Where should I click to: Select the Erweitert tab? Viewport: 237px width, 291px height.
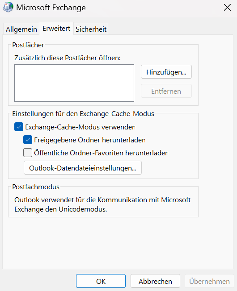click(56, 29)
